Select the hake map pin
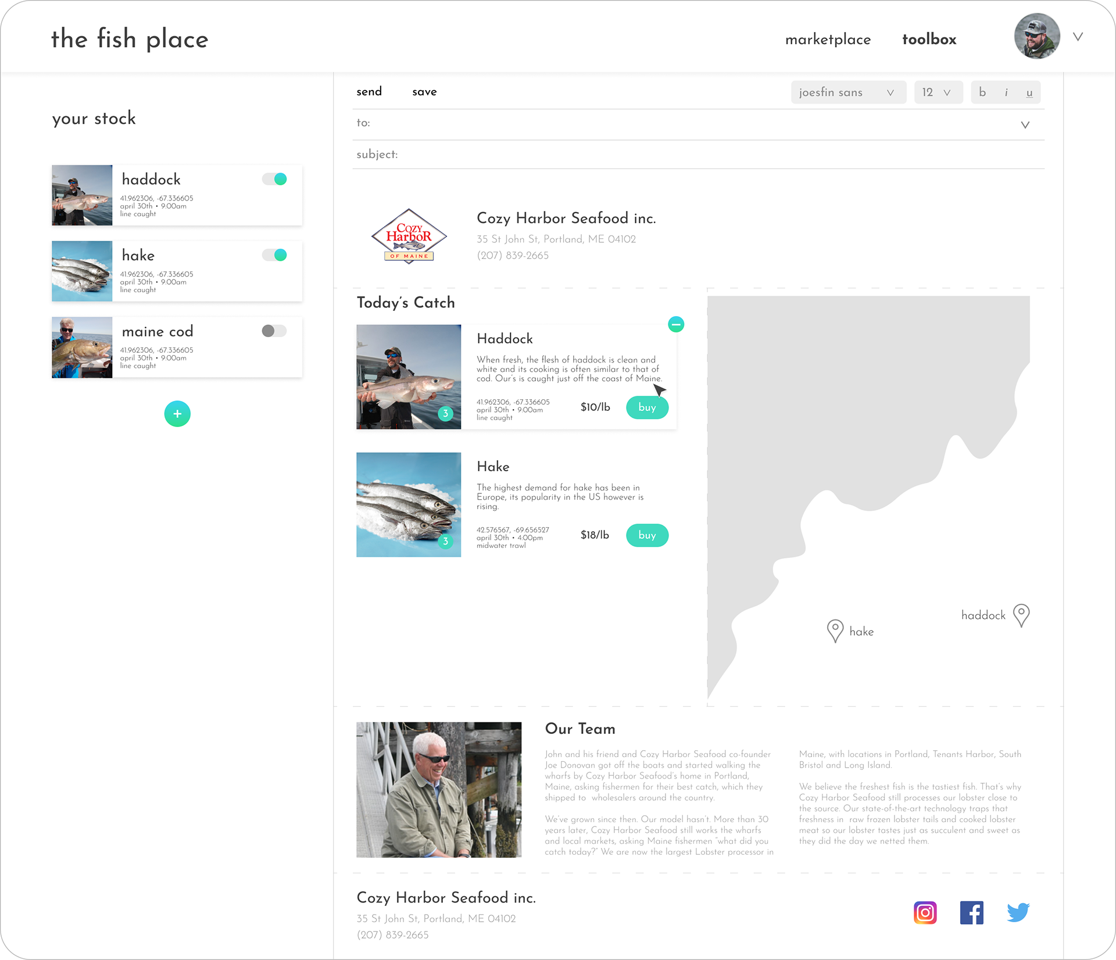This screenshot has width=1116, height=960. pyautogui.click(x=835, y=631)
